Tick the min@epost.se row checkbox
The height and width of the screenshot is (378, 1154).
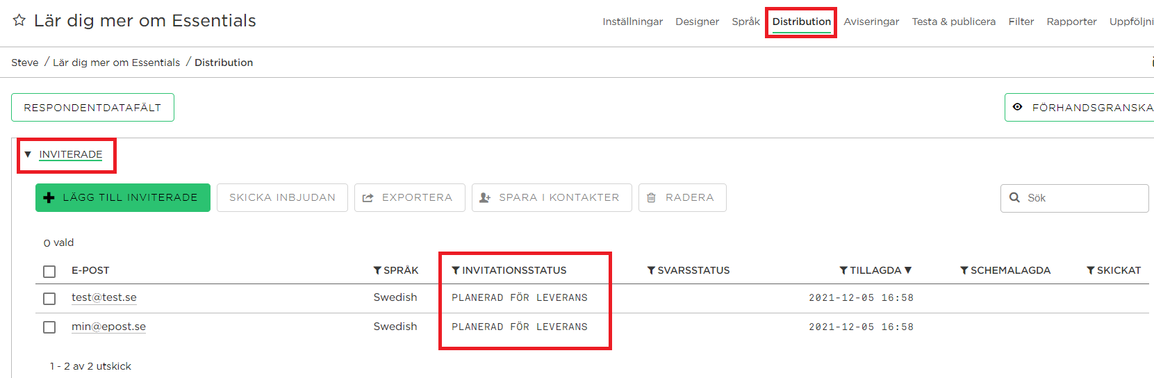click(x=49, y=327)
